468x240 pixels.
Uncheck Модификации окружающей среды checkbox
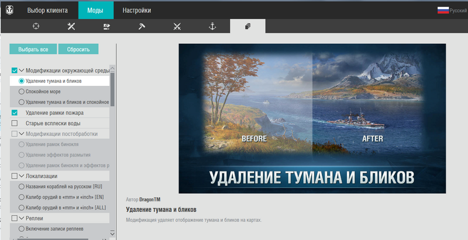point(14,71)
